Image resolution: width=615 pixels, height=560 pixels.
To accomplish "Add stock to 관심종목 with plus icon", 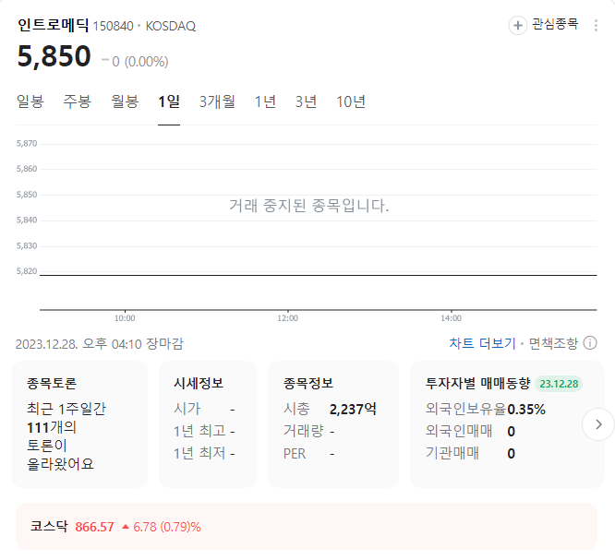I will 517,26.
